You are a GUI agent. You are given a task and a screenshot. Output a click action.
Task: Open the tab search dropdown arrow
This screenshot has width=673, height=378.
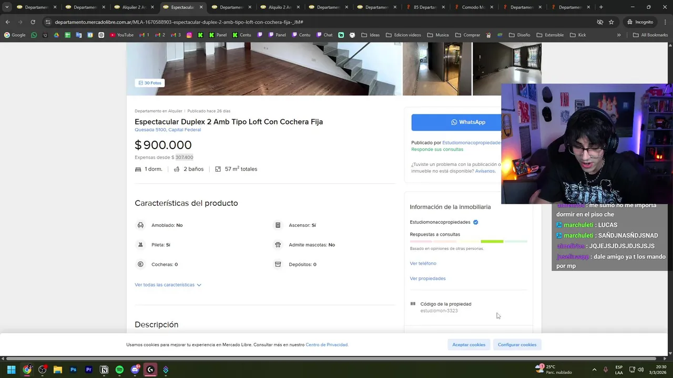coord(7,7)
